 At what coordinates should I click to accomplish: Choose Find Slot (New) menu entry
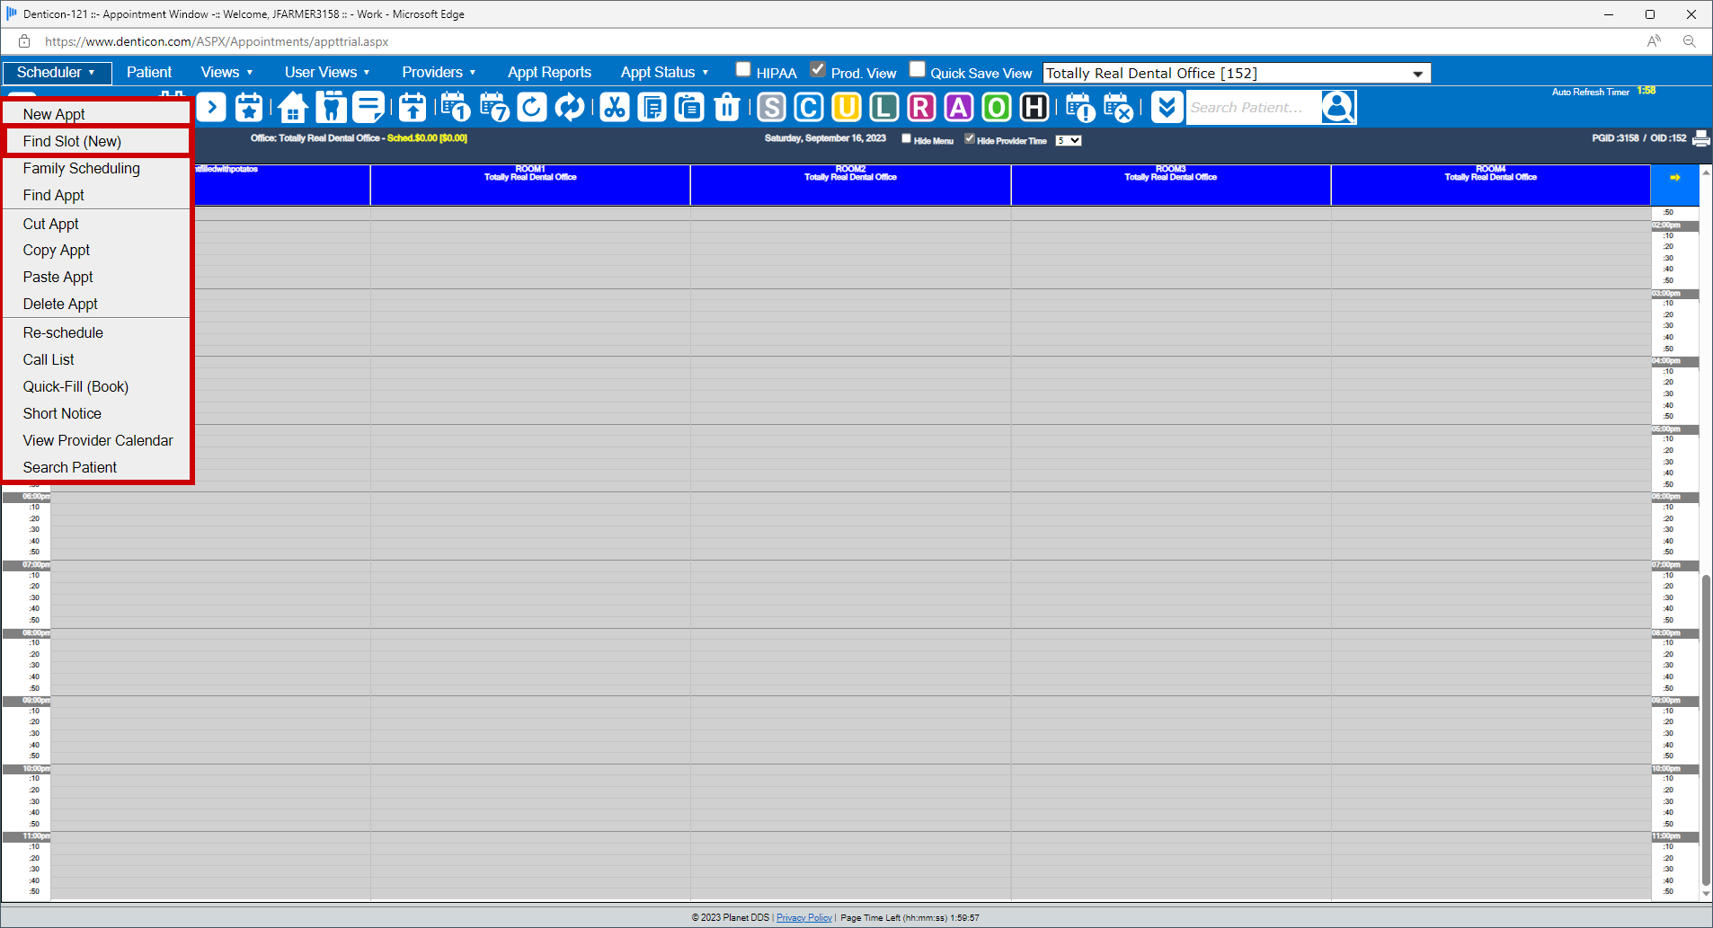click(96, 141)
